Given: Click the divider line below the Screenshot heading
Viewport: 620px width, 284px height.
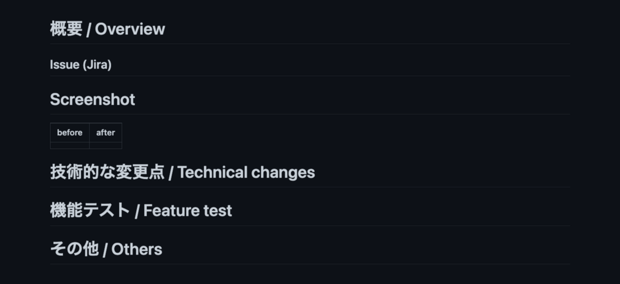Looking at the screenshot, I should pyautogui.click(x=310, y=114).
